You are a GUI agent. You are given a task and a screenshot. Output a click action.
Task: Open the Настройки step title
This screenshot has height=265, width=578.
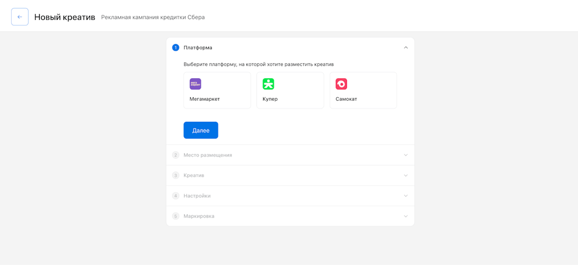point(197,196)
